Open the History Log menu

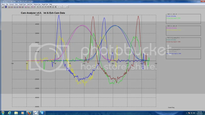point(37,4)
